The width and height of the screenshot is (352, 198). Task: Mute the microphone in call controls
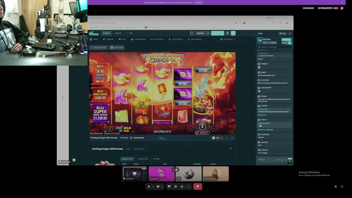click(149, 186)
